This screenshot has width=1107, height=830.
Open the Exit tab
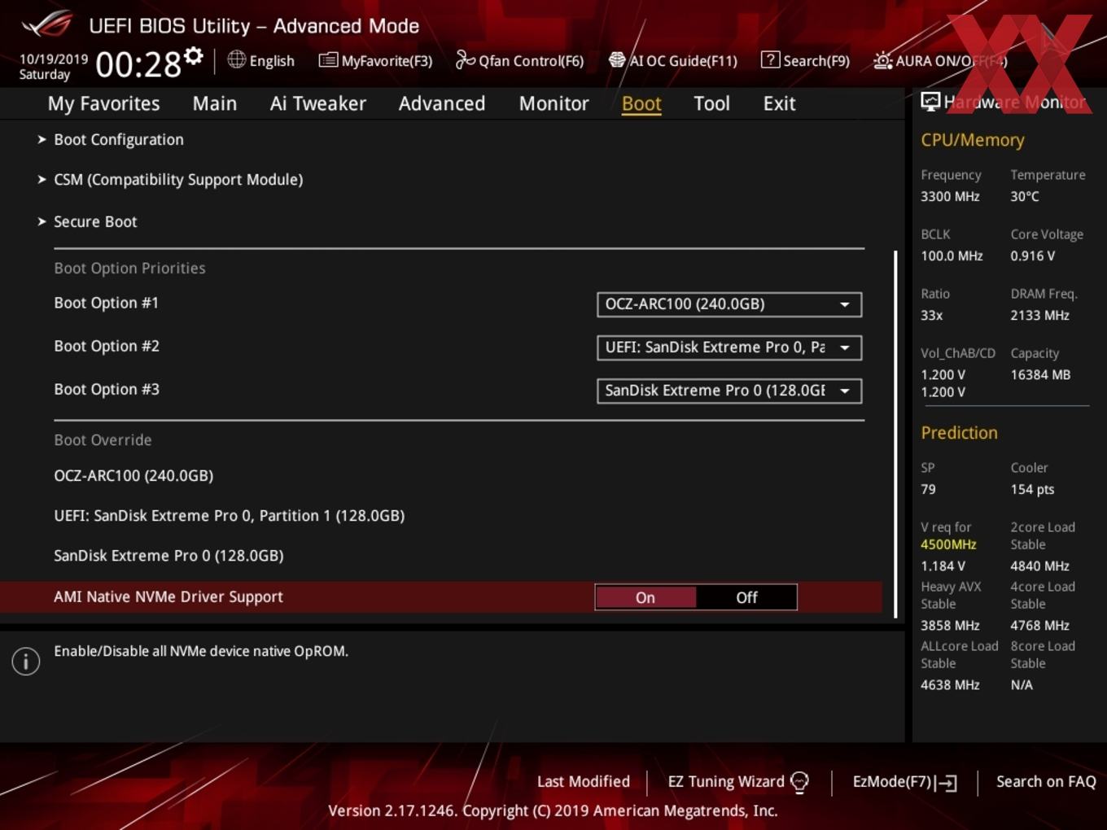pyautogui.click(x=779, y=104)
